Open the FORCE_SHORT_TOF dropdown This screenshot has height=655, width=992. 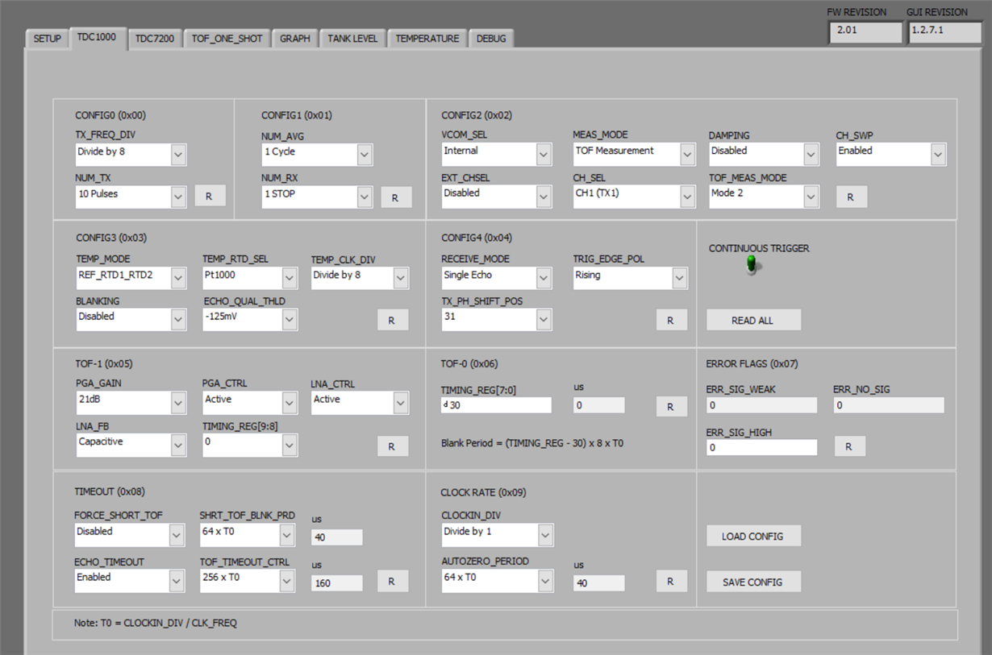pyautogui.click(x=131, y=535)
